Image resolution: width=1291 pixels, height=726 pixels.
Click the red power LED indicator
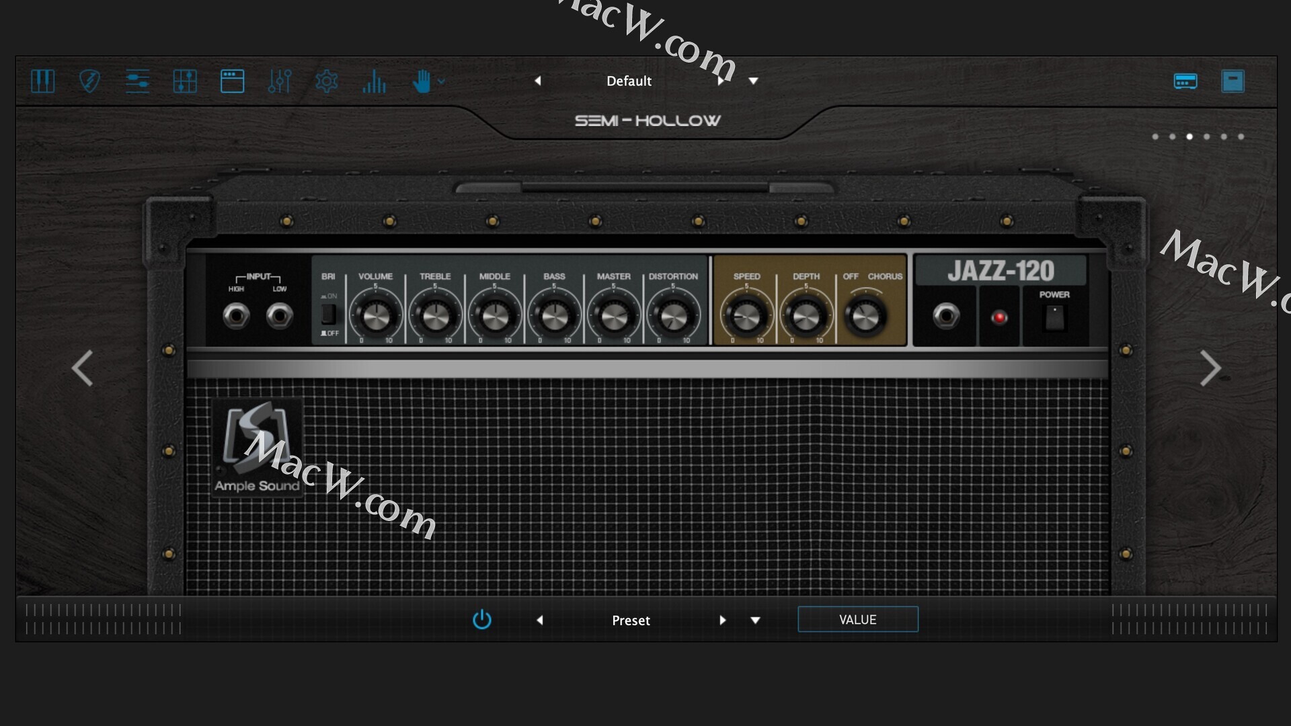click(x=999, y=317)
